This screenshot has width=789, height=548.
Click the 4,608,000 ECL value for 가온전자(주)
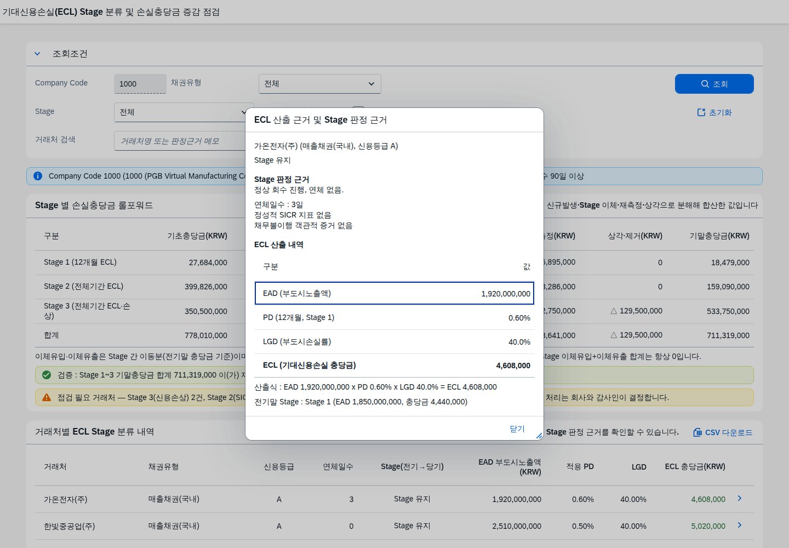point(708,499)
